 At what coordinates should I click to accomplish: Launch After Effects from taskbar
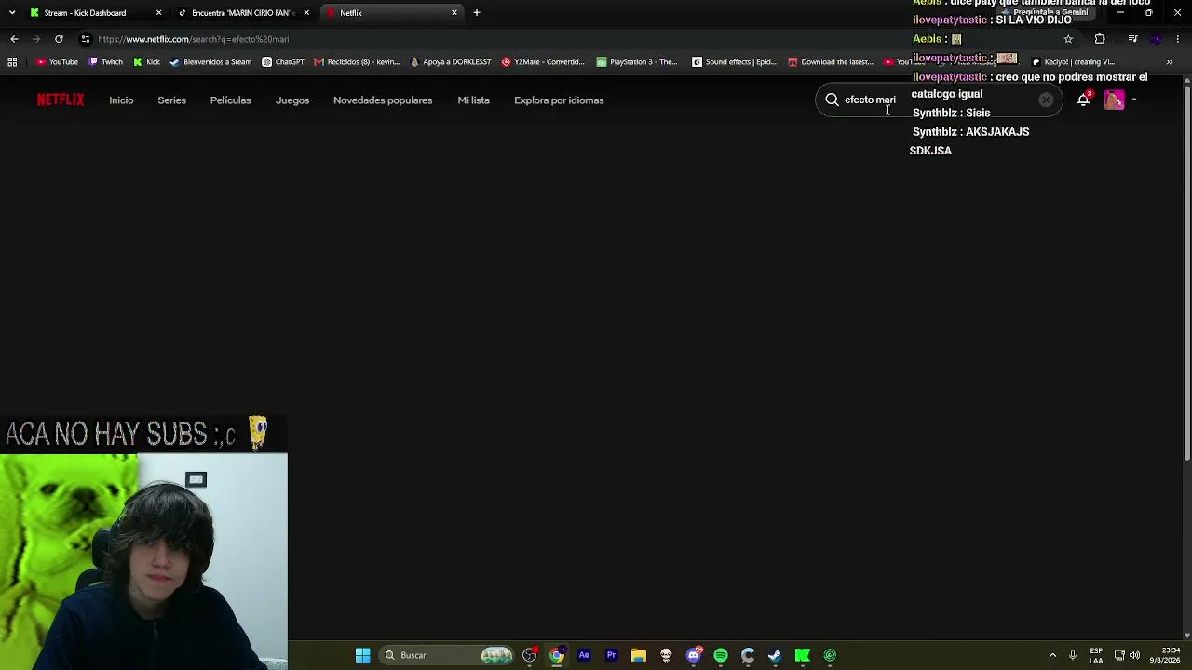[x=584, y=655]
